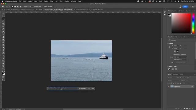Hide the Background layer with eye icon
196x110 pixels.
168,86
